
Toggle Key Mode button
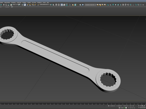click(x=139, y=107)
